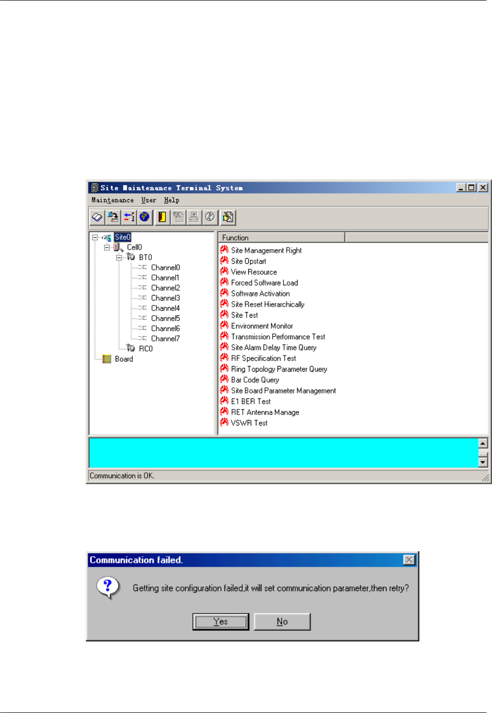Click the greyed circular slash toolbar icon
The height and width of the screenshot is (713, 492).
(x=210, y=217)
